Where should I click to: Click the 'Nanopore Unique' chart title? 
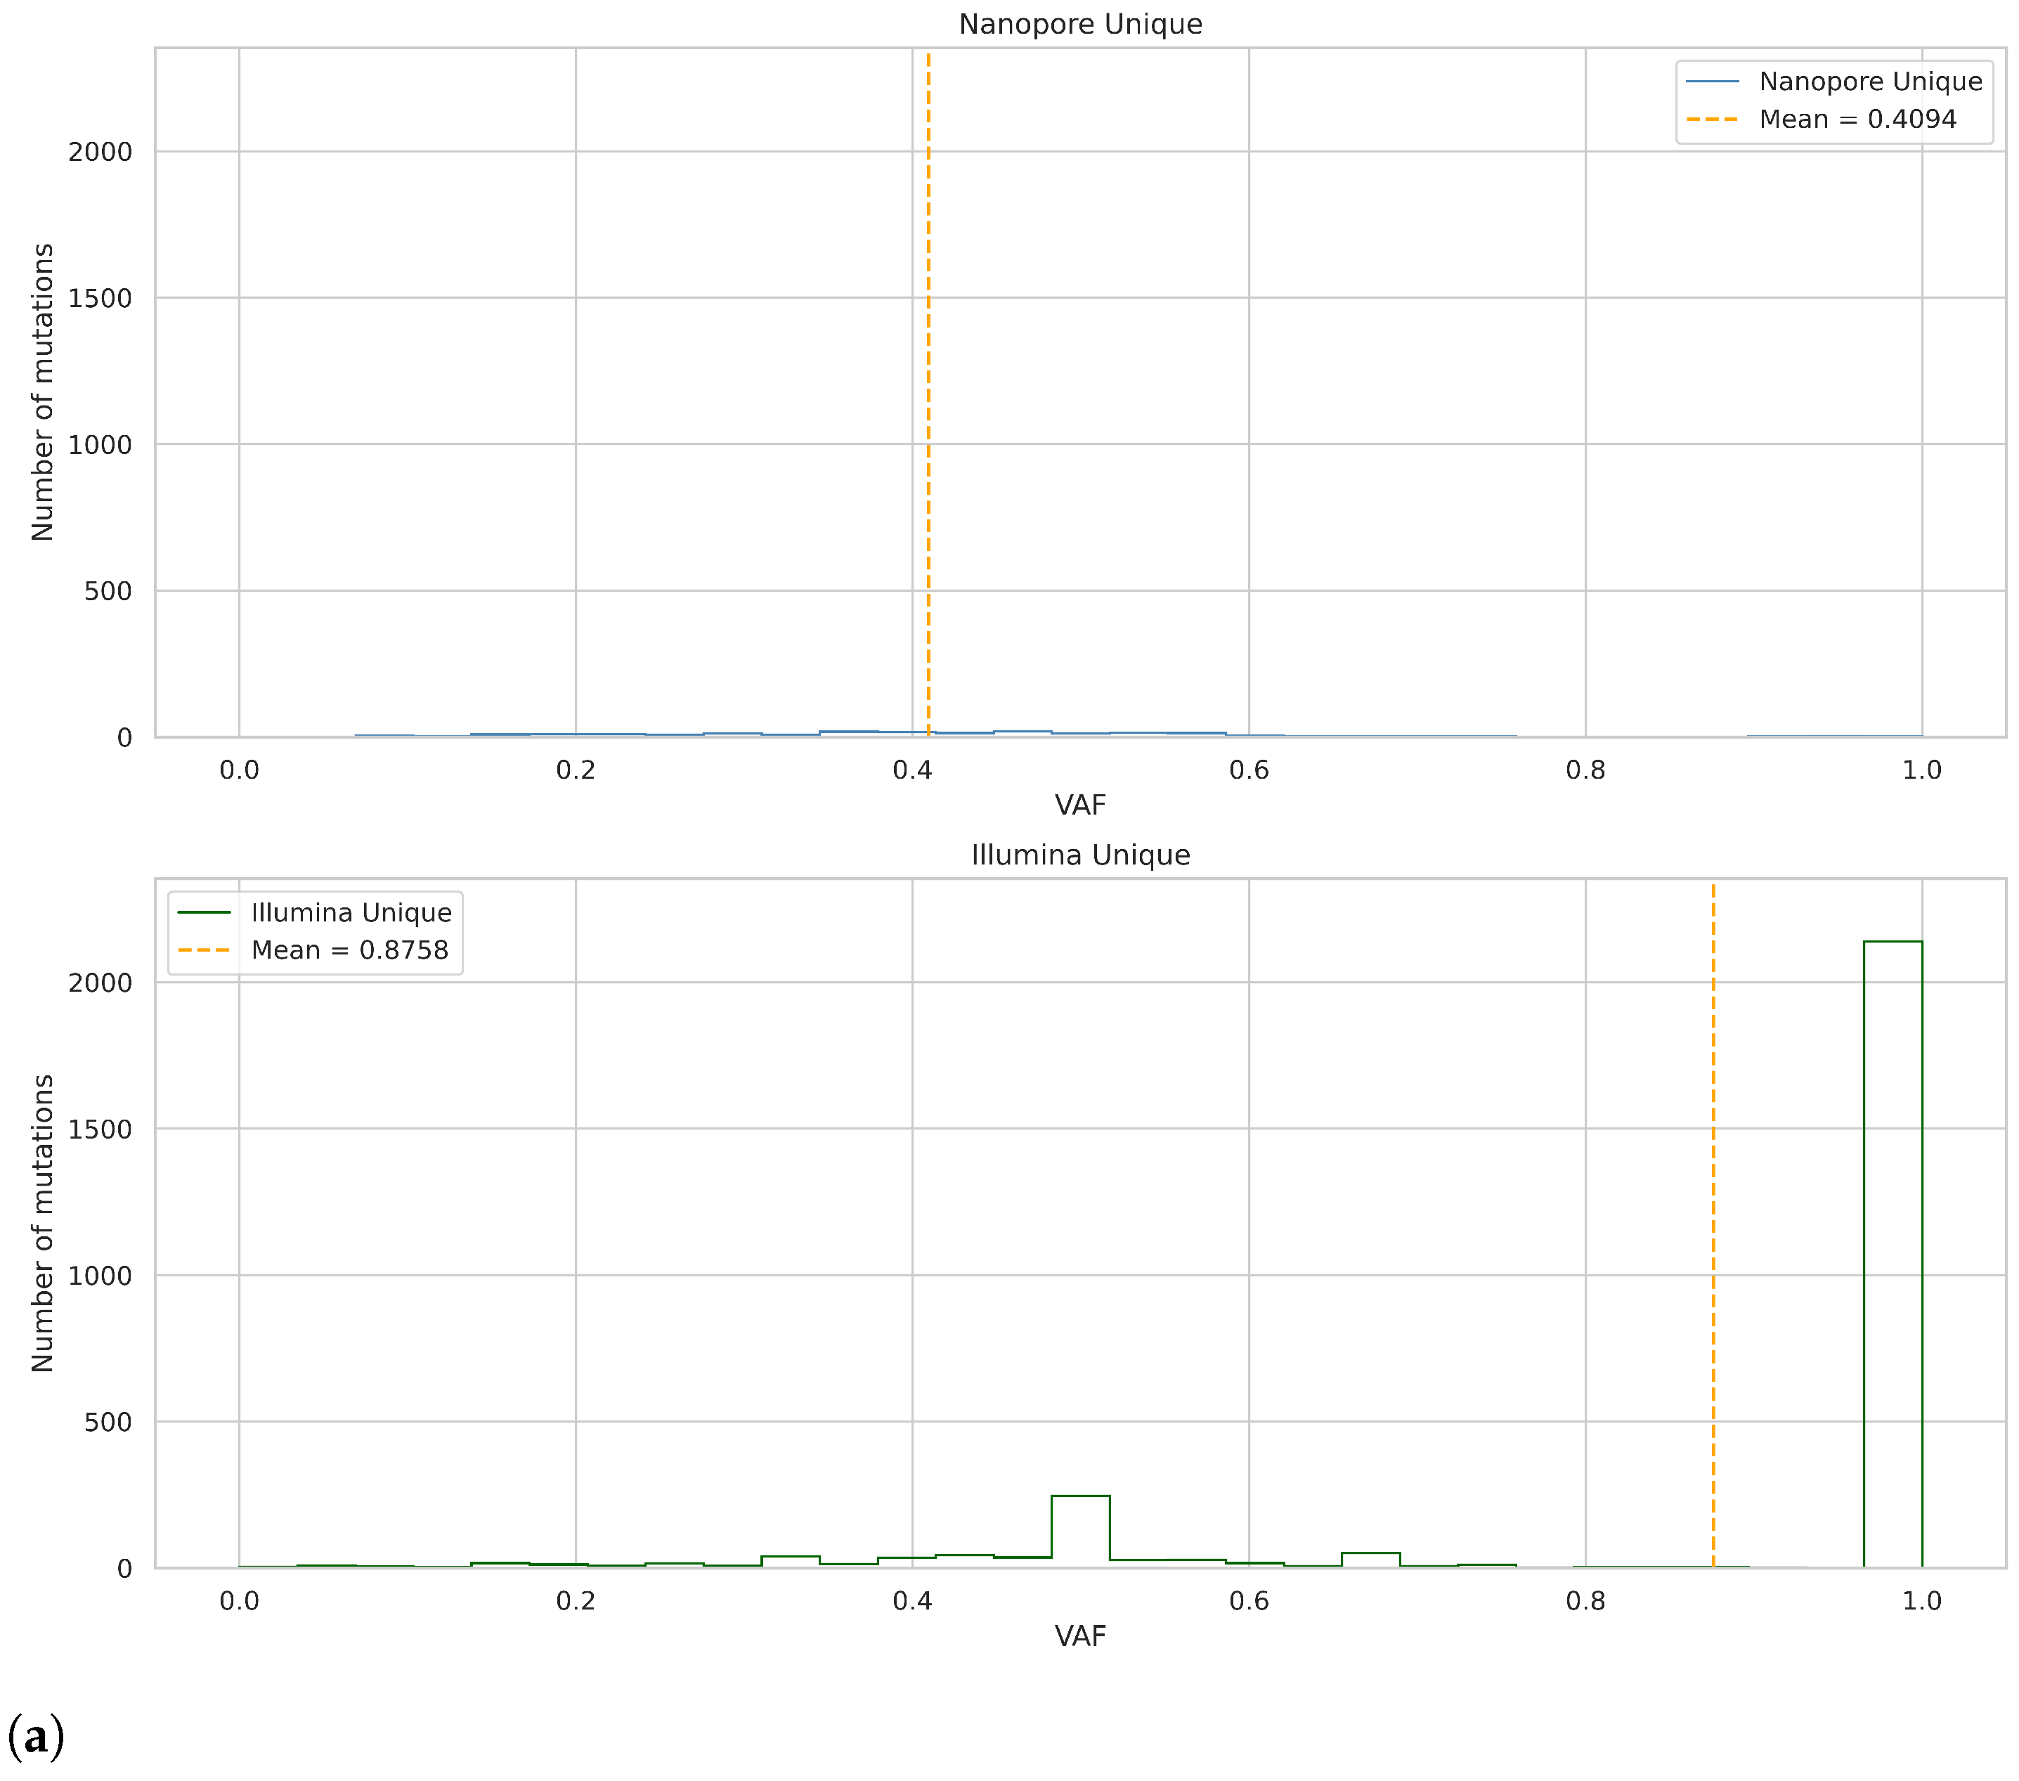point(1081,24)
